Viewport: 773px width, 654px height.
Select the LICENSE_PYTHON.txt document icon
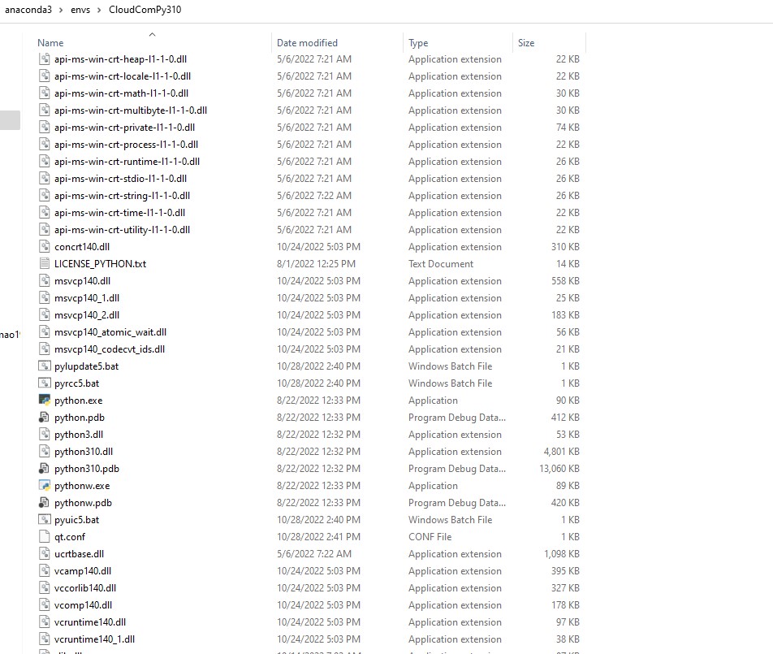[46, 263]
